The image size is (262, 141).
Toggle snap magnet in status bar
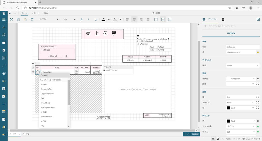coord(218,138)
